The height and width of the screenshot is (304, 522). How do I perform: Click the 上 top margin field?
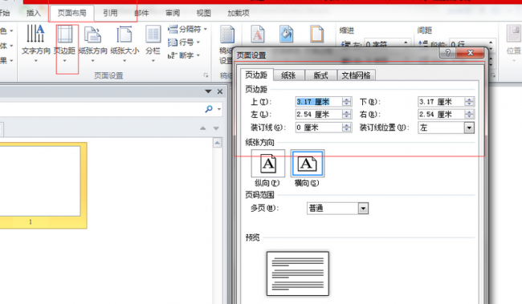point(319,102)
